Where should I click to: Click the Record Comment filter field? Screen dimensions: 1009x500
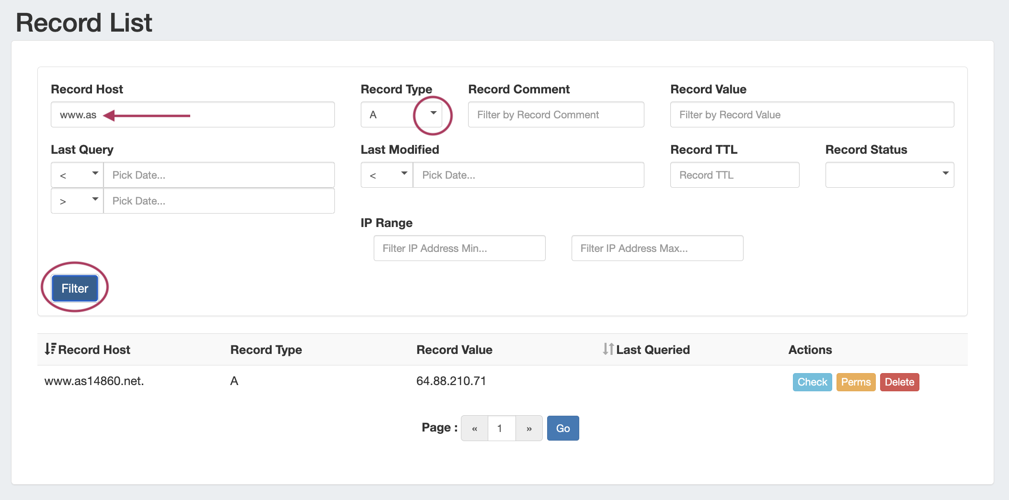[556, 114]
